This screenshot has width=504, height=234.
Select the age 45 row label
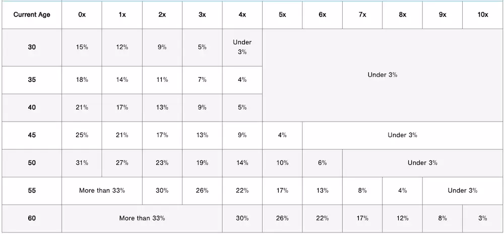coord(32,135)
